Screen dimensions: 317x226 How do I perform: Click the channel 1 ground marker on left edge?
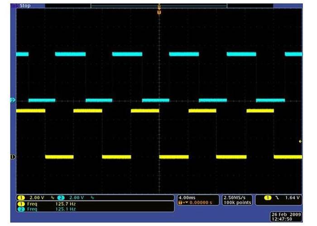tap(13, 157)
